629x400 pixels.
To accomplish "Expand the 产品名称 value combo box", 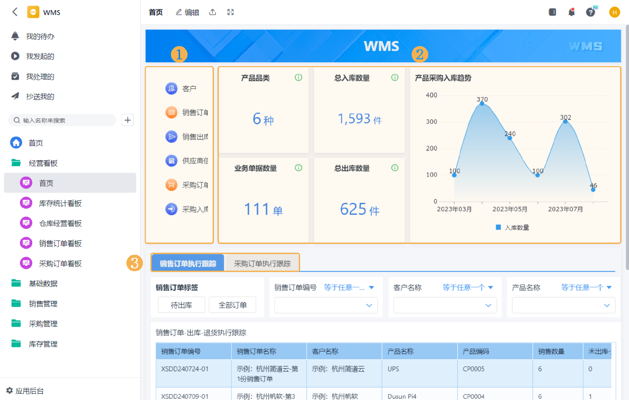I will [x=563, y=305].
